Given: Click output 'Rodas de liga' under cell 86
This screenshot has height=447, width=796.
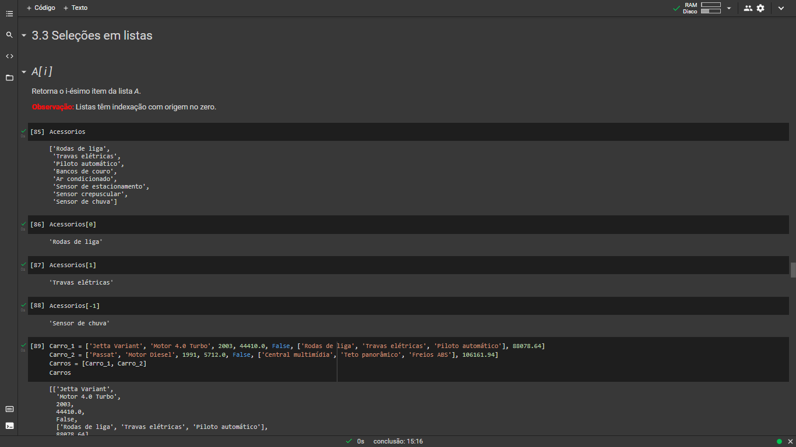Looking at the screenshot, I should click(x=77, y=242).
